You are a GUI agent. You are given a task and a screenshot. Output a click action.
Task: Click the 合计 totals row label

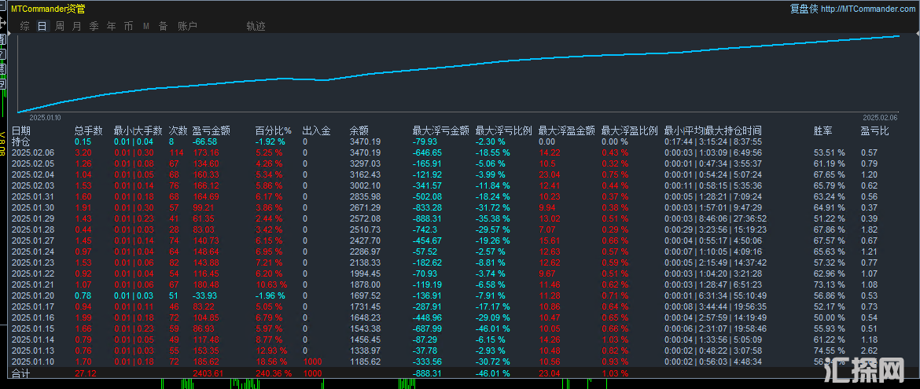click(21, 373)
